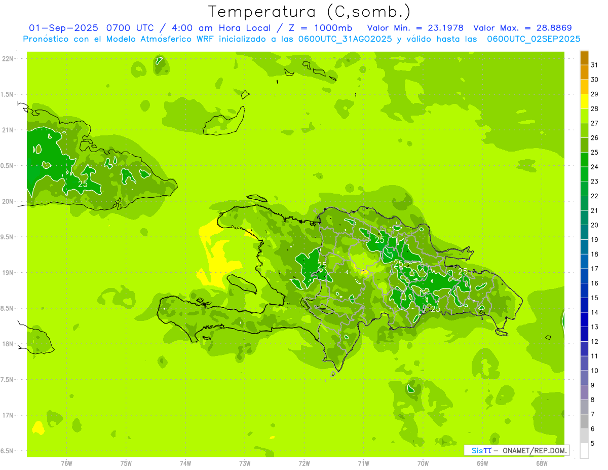Click the yellow swatch between 28 and 29
The height and width of the screenshot is (470, 608).
(x=584, y=101)
